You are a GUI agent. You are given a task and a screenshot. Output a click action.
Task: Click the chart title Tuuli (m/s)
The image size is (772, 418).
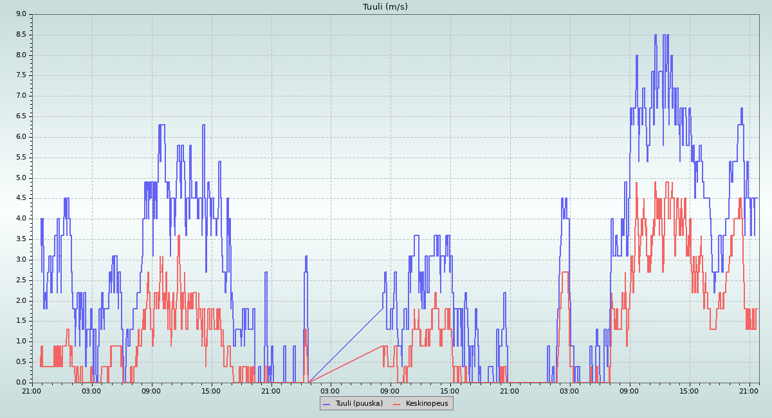click(x=385, y=7)
